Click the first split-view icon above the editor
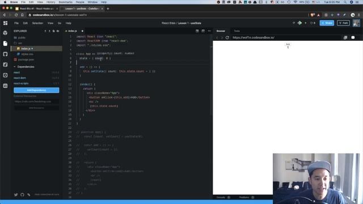363x204 pixels. pos(197,31)
